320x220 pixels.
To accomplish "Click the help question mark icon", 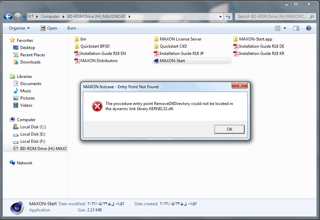I will coord(309,28).
